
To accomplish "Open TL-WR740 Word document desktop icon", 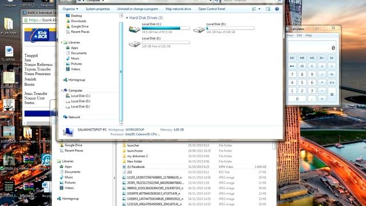I will [9, 53].
